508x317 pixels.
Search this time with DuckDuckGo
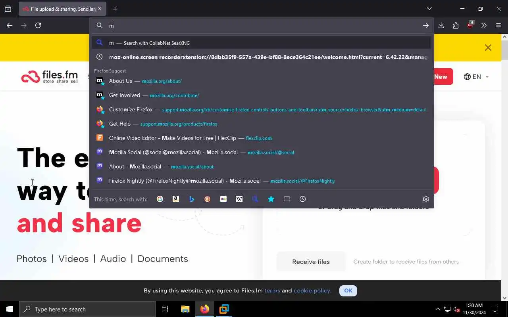pyautogui.click(x=208, y=199)
